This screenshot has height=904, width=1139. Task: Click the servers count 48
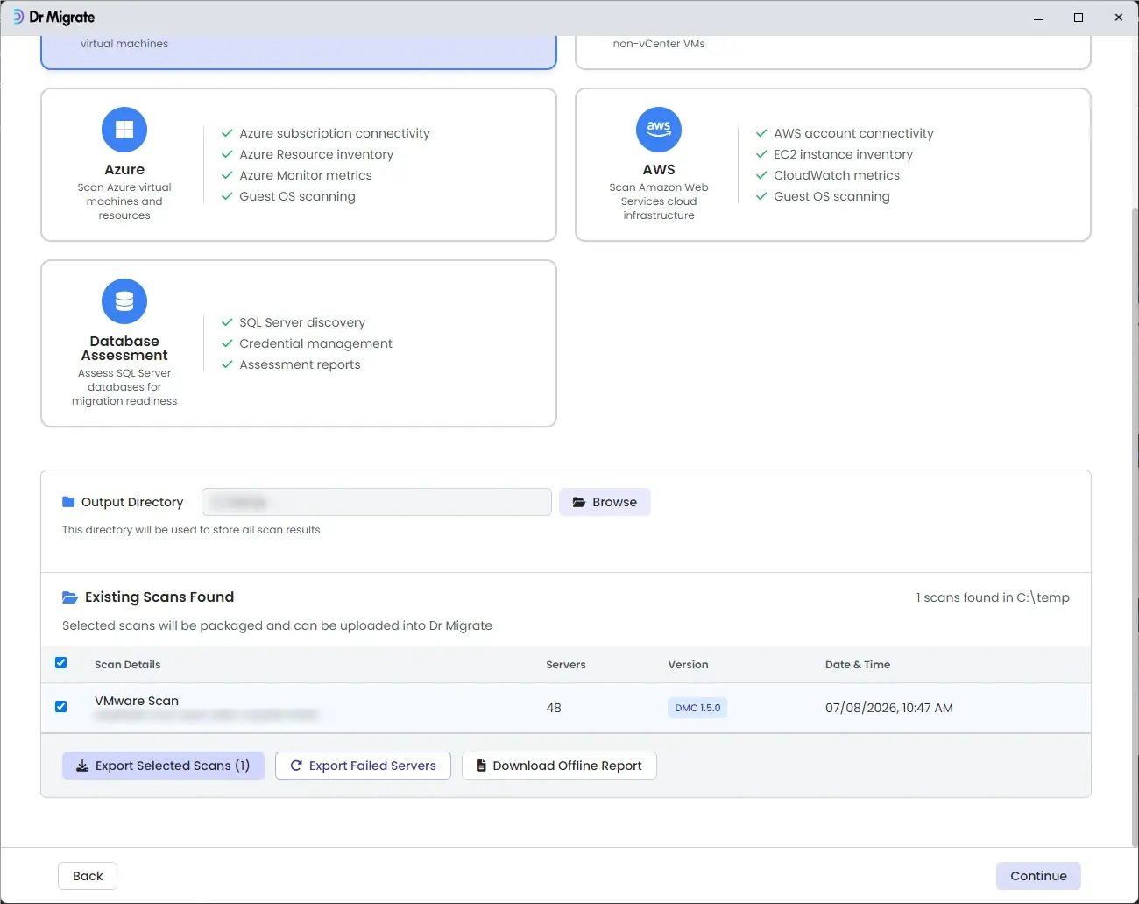point(554,708)
